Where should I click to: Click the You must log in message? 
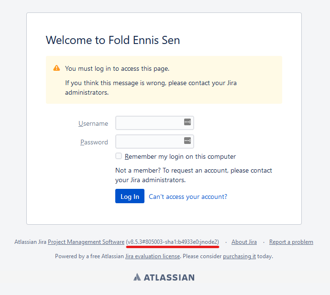pos(117,68)
